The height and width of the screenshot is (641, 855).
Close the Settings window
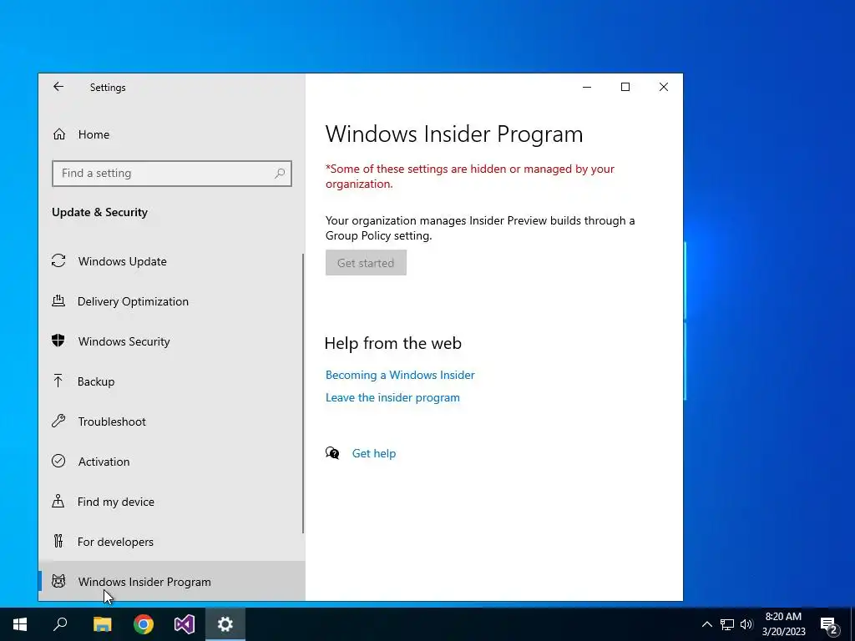(x=664, y=87)
